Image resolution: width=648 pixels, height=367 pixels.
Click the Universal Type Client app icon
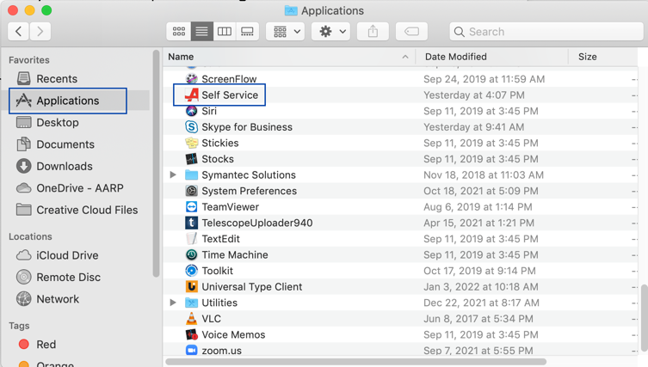[x=191, y=286]
